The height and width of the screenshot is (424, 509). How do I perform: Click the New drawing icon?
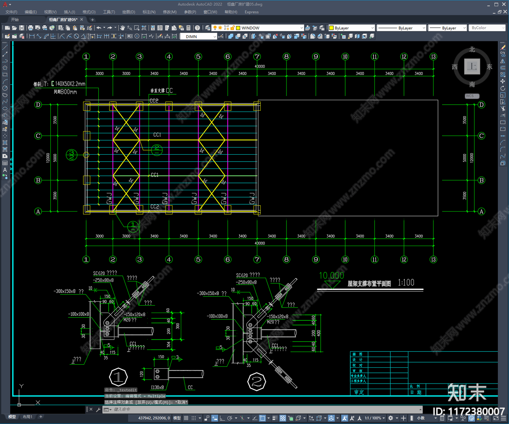7,28
